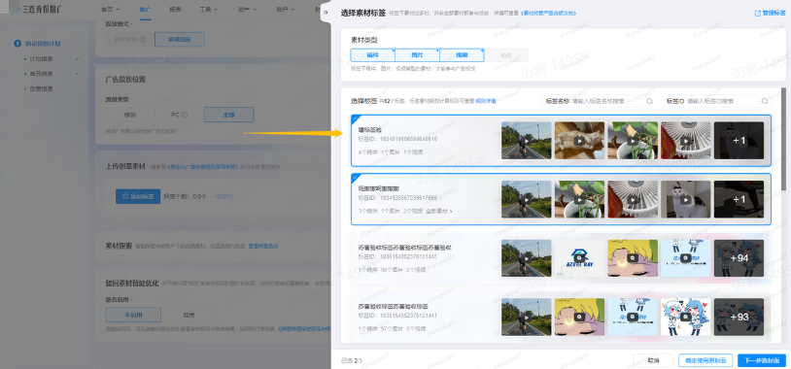Toggle 动态 material type
Viewport: 791px width, 369px height.
coord(506,55)
